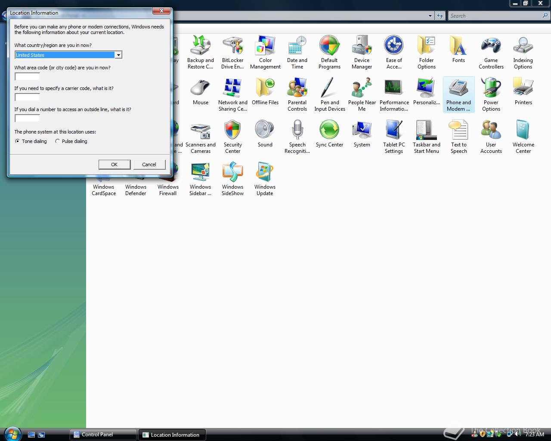Open Parental Controls
Viewport: 551px width, 441px height.
(297, 95)
